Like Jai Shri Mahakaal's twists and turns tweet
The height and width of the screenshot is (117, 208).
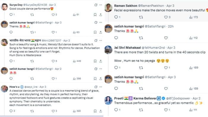pos(166,68)
